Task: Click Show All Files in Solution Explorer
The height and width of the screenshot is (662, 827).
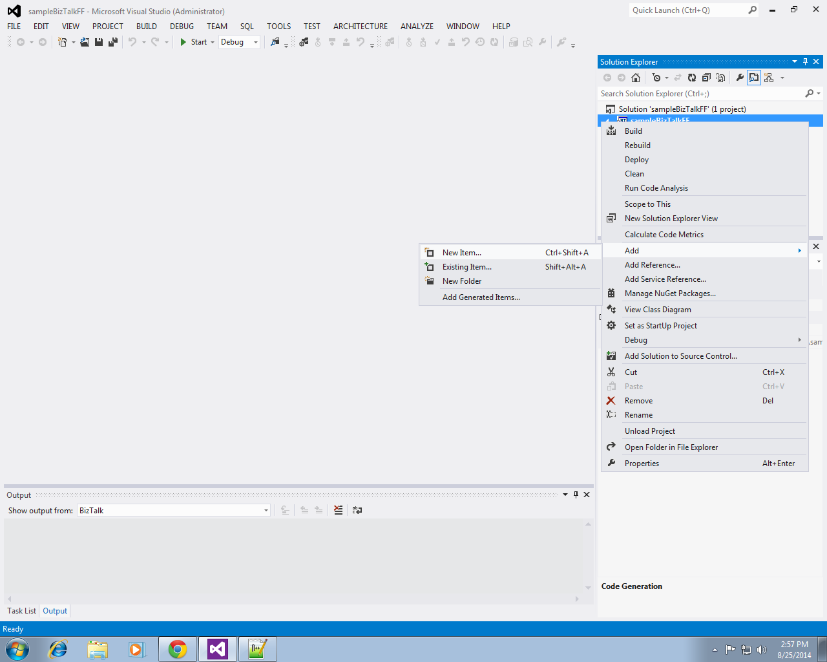Action: pyautogui.click(x=720, y=77)
